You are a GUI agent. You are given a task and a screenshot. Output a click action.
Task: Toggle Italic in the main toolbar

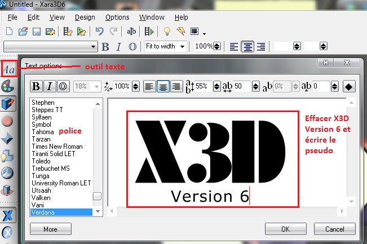pos(119,47)
